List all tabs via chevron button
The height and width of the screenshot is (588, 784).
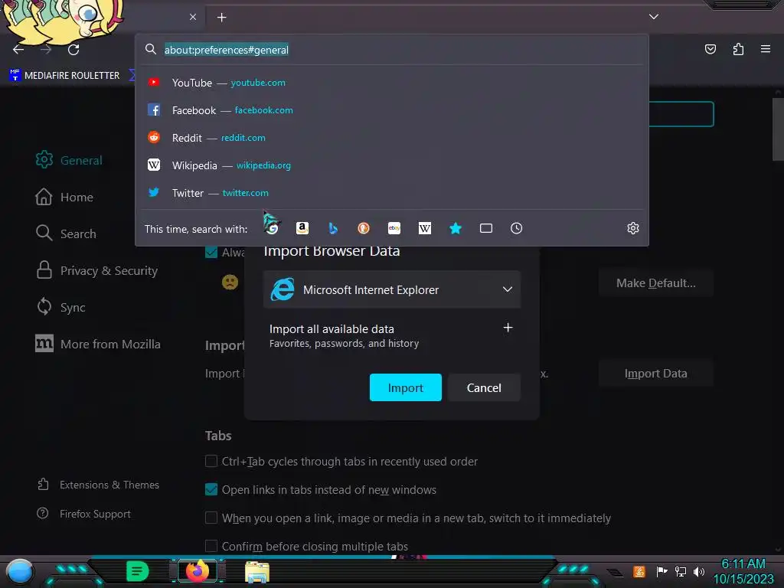point(654,17)
